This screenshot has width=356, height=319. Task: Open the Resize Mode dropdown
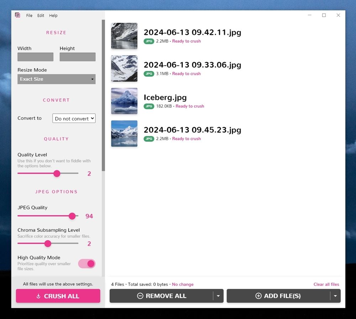(57, 79)
